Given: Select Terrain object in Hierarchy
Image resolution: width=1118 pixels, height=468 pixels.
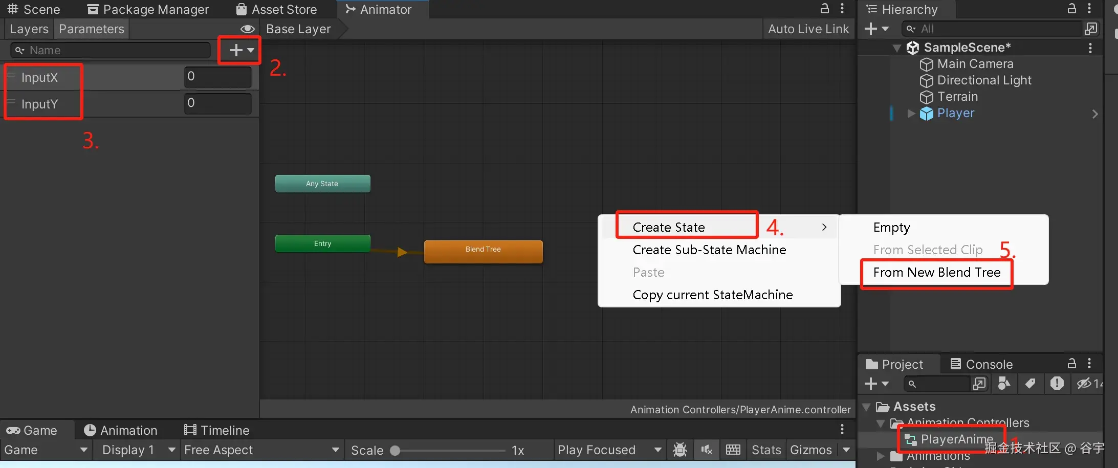Looking at the screenshot, I should [957, 97].
